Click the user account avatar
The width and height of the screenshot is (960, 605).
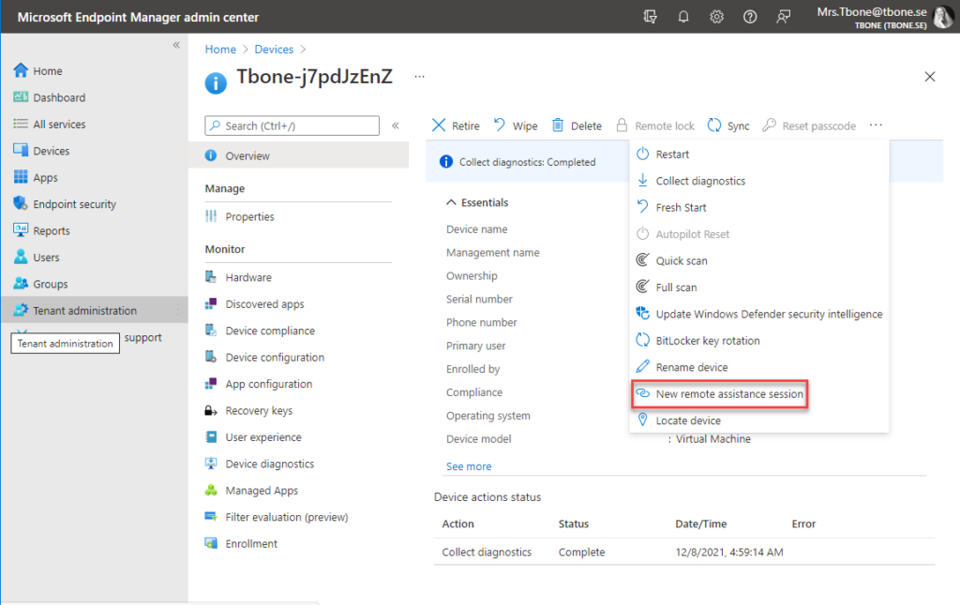tap(943, 17)
